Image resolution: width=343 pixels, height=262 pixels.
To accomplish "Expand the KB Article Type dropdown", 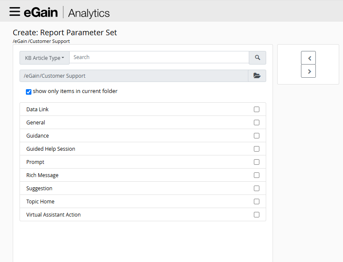I will tap(45, 58).
